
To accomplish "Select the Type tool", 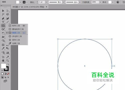I will coord(3,22).
